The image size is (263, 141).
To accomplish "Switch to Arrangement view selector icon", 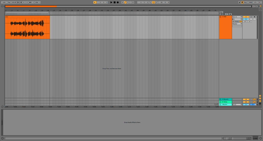I will (261, 6).
